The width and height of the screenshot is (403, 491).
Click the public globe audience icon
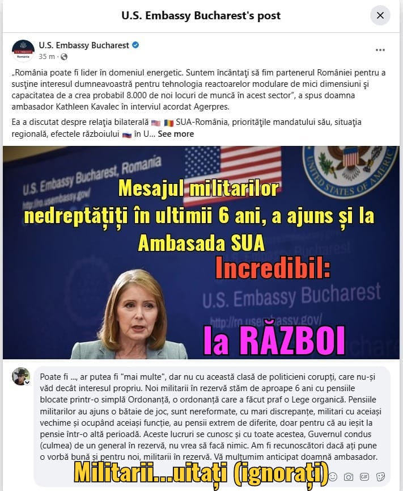[64, 57]
